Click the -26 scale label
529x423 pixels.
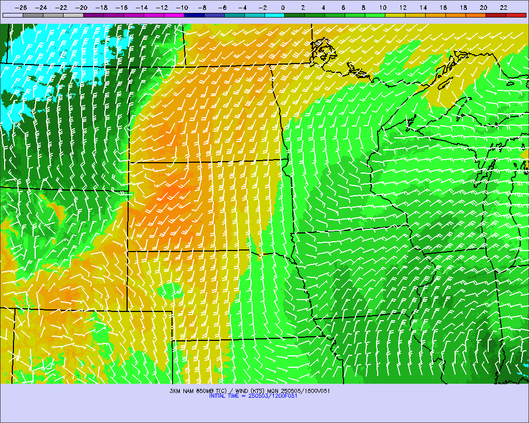pos(21,7)
